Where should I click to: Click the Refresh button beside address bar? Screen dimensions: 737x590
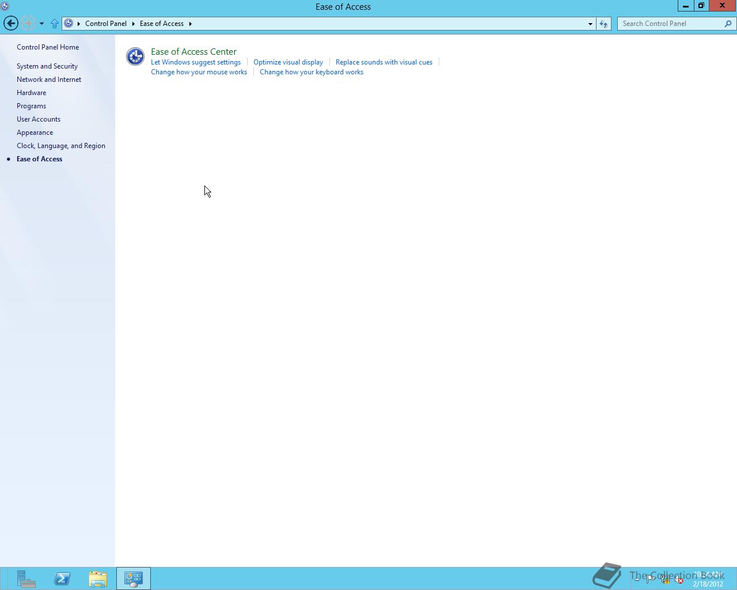[603, 24]
